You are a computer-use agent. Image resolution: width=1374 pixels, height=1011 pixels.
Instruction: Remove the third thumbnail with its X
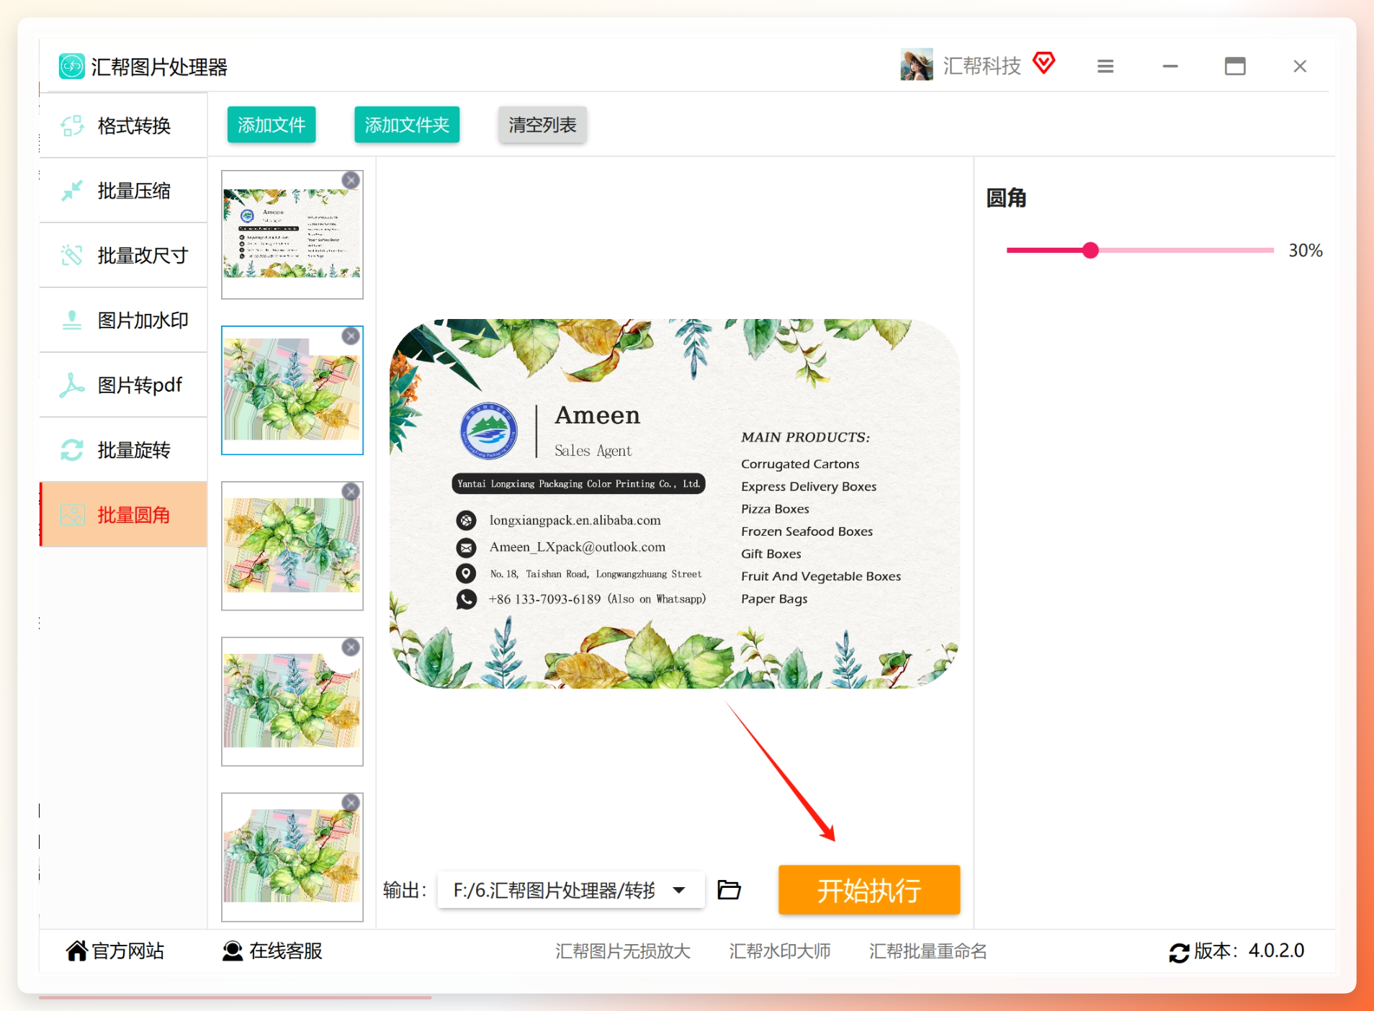(x=351, y=492)
